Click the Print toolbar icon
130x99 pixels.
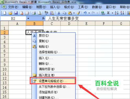point(34,13)
